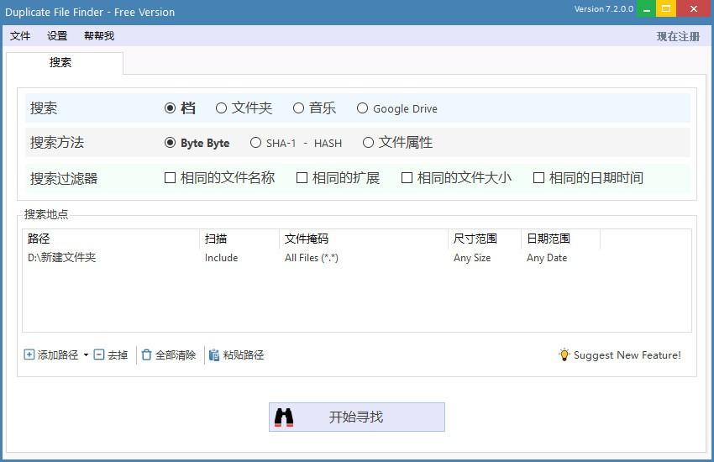Open Suggest New Feature! link
Screen dimensions: 714x462
[x=627, y=355]
